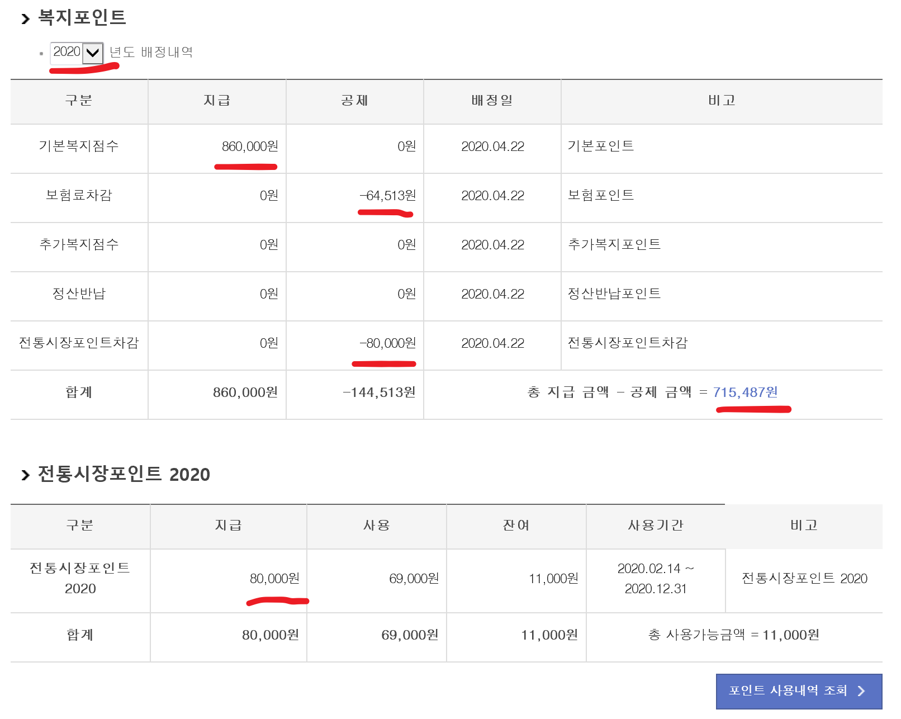
Task: Click the 2020.04.22 date in 정산반납 row
Action: [492, 294]
